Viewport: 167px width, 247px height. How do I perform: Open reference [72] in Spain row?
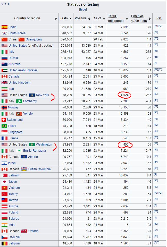click(x=160, y=26)
